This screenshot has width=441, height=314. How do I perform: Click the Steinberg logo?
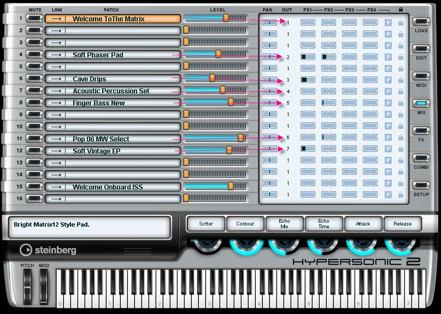coord(48,250)
